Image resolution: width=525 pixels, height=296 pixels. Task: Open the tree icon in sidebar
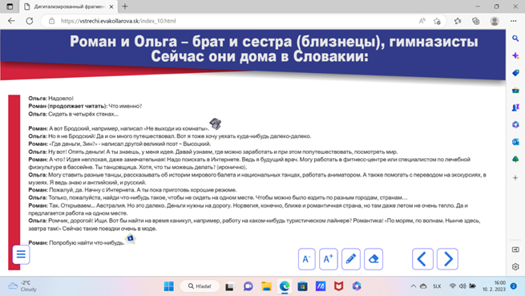pos(515,159)
